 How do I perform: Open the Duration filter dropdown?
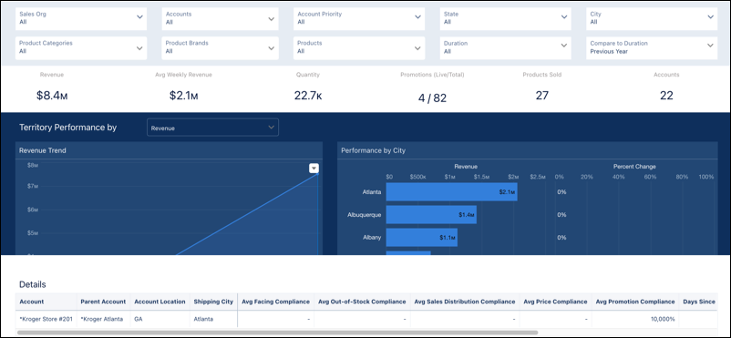pyautogui.click(x=505, y=48)
